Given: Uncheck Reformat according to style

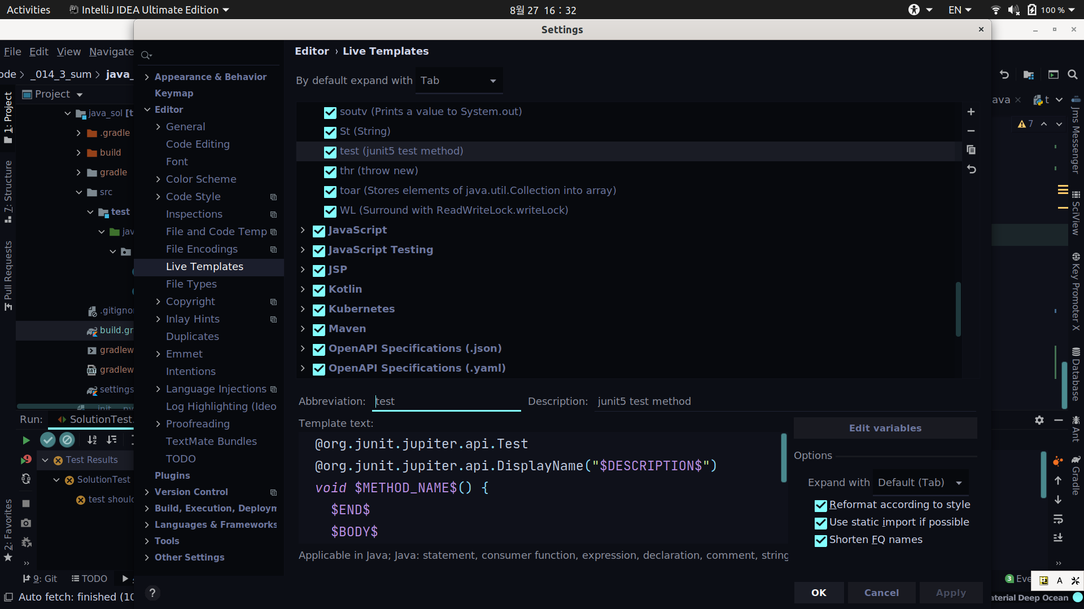Looking at the screenshot, I should click(x=820, y=505).
